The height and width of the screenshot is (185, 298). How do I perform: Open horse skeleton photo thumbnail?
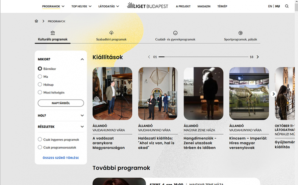click(249, 94)
